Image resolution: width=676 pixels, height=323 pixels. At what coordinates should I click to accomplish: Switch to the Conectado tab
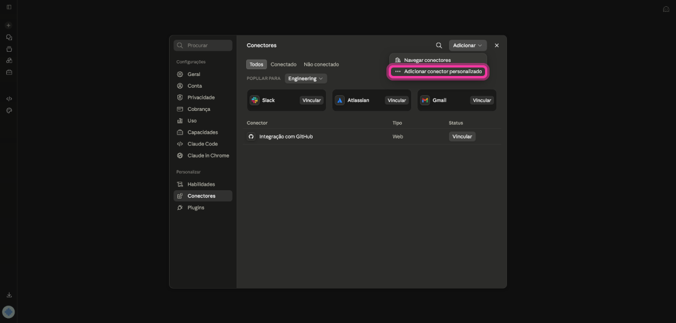(x=283, y=64)
